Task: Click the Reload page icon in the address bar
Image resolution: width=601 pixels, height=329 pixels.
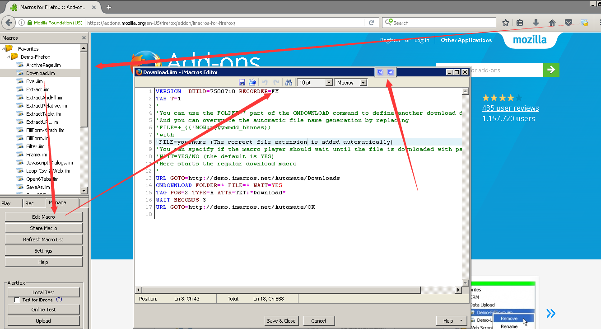Action: [x=372, y=23]
